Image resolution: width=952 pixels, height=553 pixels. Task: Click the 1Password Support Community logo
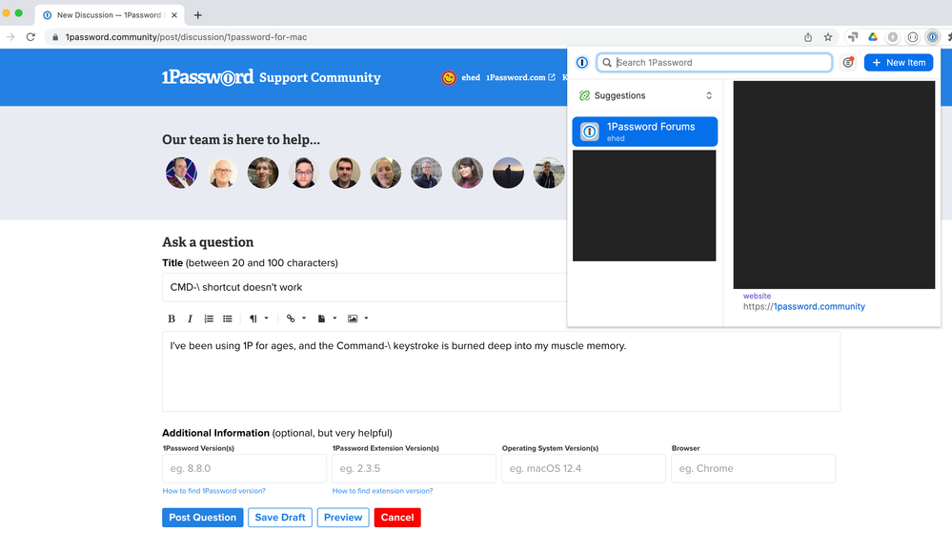tap(272, 77)
